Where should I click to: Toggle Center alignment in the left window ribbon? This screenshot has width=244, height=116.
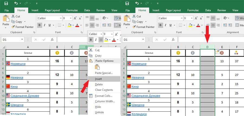(92, 25)
